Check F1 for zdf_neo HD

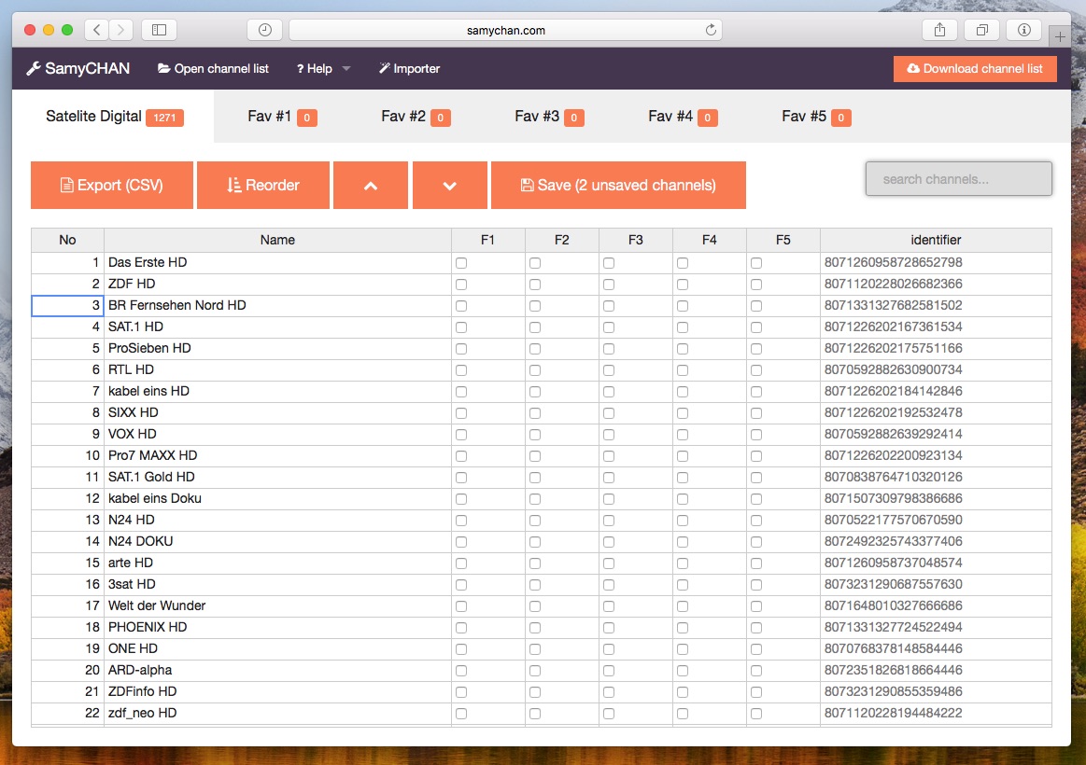point(461,713)
